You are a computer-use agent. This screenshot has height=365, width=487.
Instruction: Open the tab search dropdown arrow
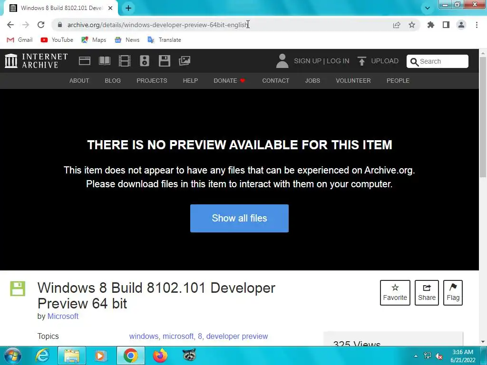[428, 8]
